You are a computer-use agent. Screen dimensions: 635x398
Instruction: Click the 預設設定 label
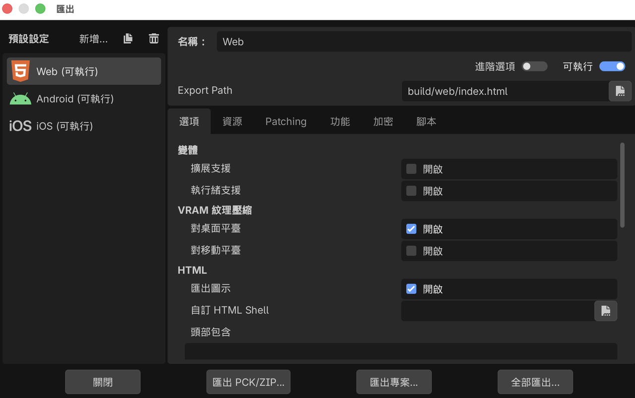click(x=29, y=39)
